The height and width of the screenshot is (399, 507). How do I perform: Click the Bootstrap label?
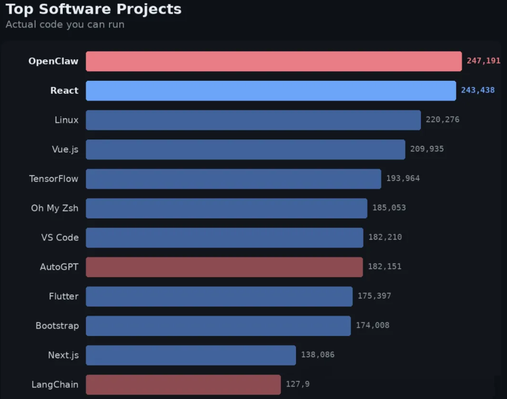(x=57, y=326)
